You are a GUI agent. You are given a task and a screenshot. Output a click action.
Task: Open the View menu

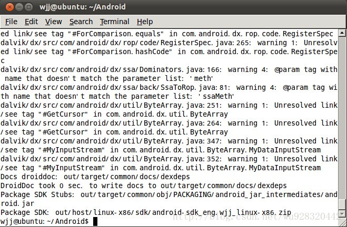53,22
